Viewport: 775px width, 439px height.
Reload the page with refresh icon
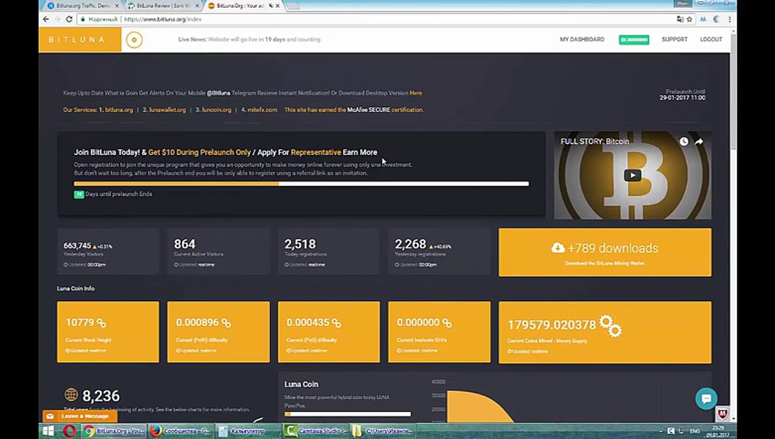[x=69, y=19]
